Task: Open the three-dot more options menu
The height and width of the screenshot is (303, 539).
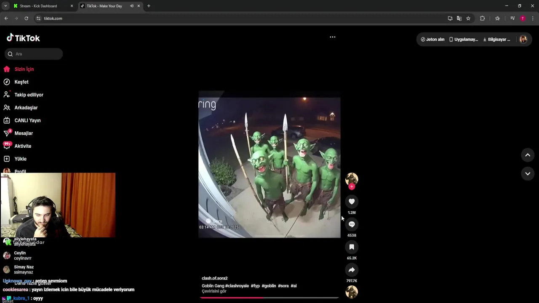Action: pyautogui.click(x=333, y=37)
